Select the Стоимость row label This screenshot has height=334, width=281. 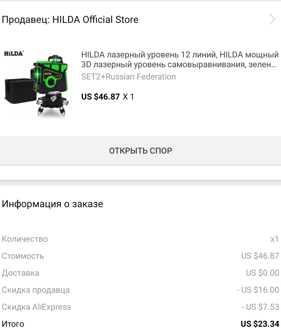(x=23, y=256)
